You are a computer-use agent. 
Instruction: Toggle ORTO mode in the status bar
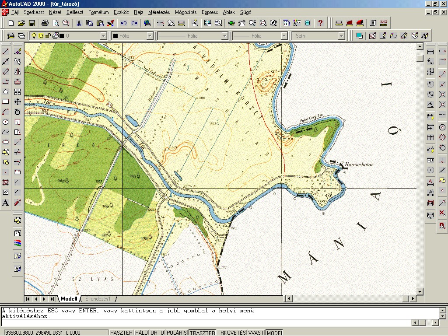(x=157, y=333)
